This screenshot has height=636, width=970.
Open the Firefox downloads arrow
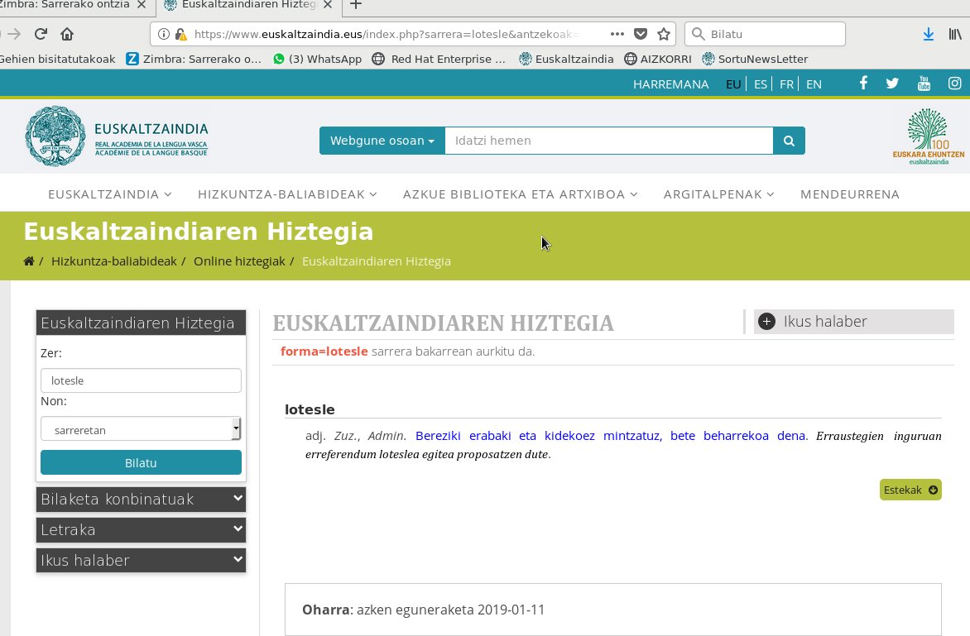click(x=929, y=34)
